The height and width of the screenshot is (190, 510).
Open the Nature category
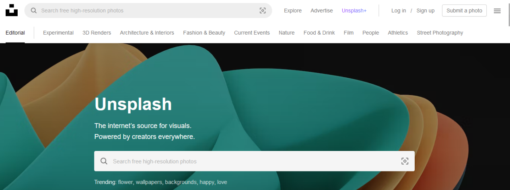pyautogui.click(x=287, y=33)
